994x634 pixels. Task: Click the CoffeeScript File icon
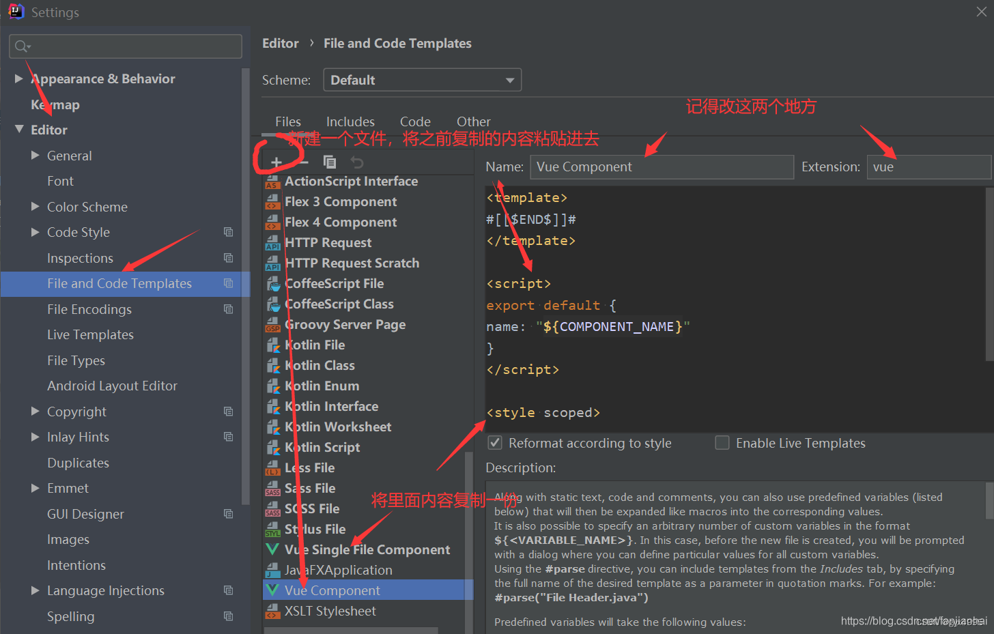coord(273,283)
